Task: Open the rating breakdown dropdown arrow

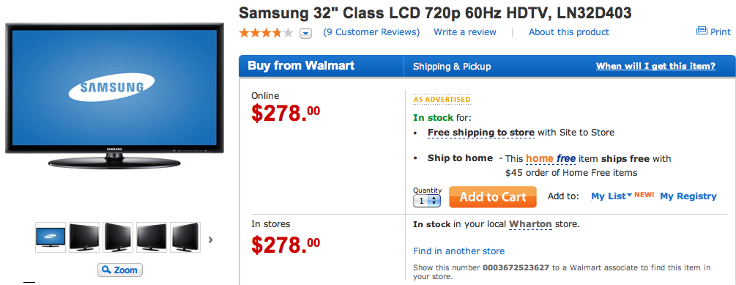Action: click(x=306, y=34)
